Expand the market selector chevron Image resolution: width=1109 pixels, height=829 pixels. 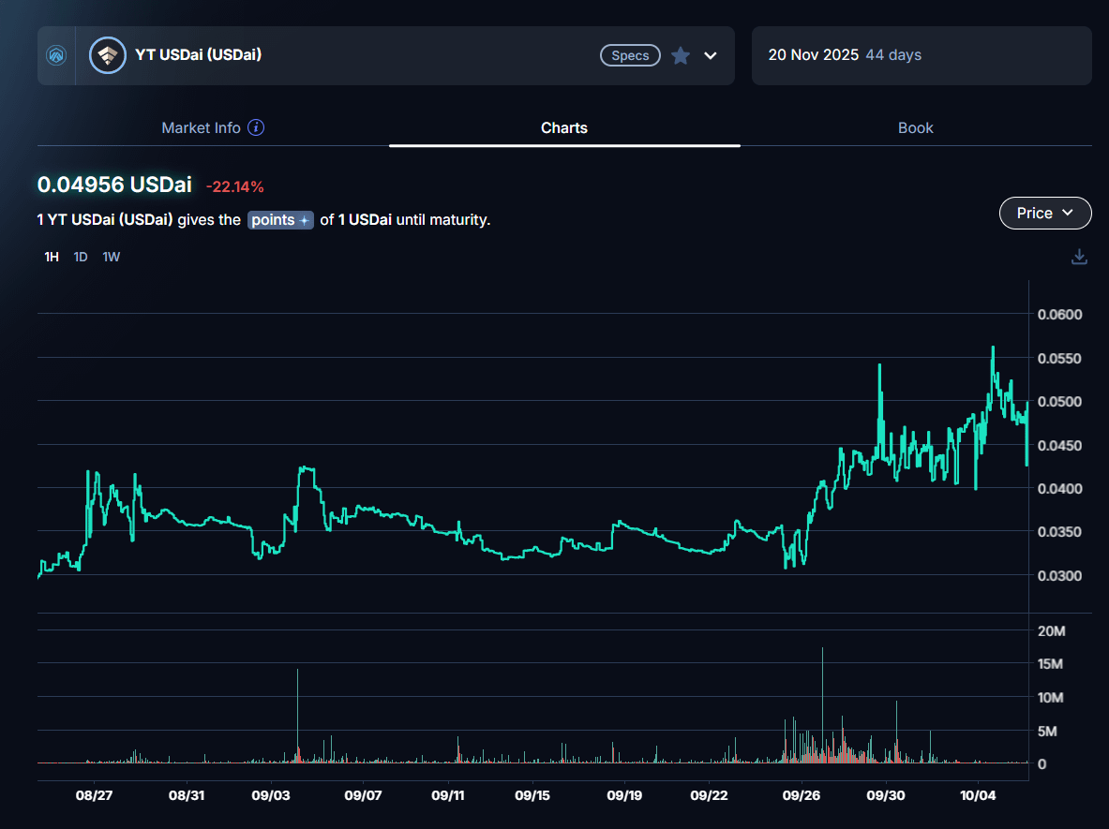[x=711, y=55]
